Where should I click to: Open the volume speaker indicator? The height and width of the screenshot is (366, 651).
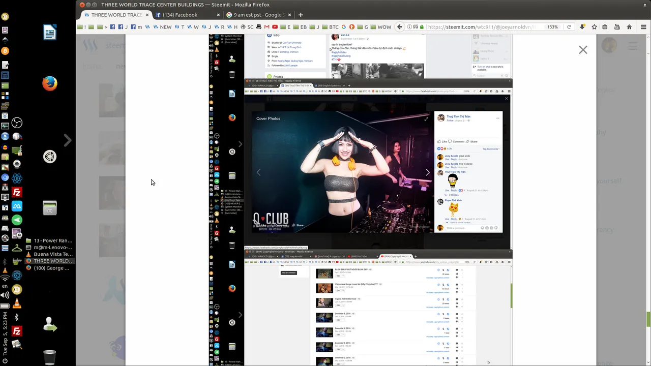point(5,295)
